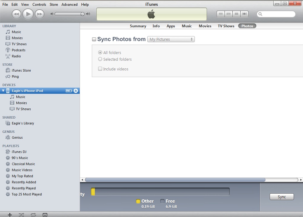This screenshot has height=217, width=303.
Task: Click the yellow Other capacity swatch
Action: [138, 201]
